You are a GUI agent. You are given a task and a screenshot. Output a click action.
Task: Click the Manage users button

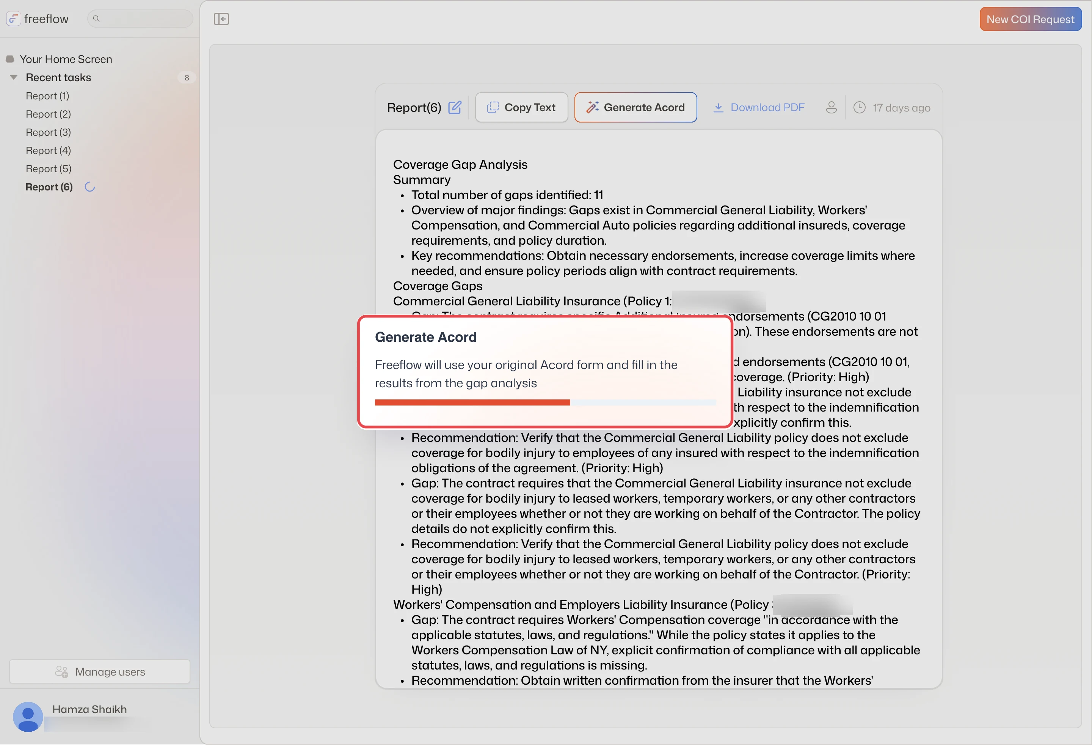[100, 672]
